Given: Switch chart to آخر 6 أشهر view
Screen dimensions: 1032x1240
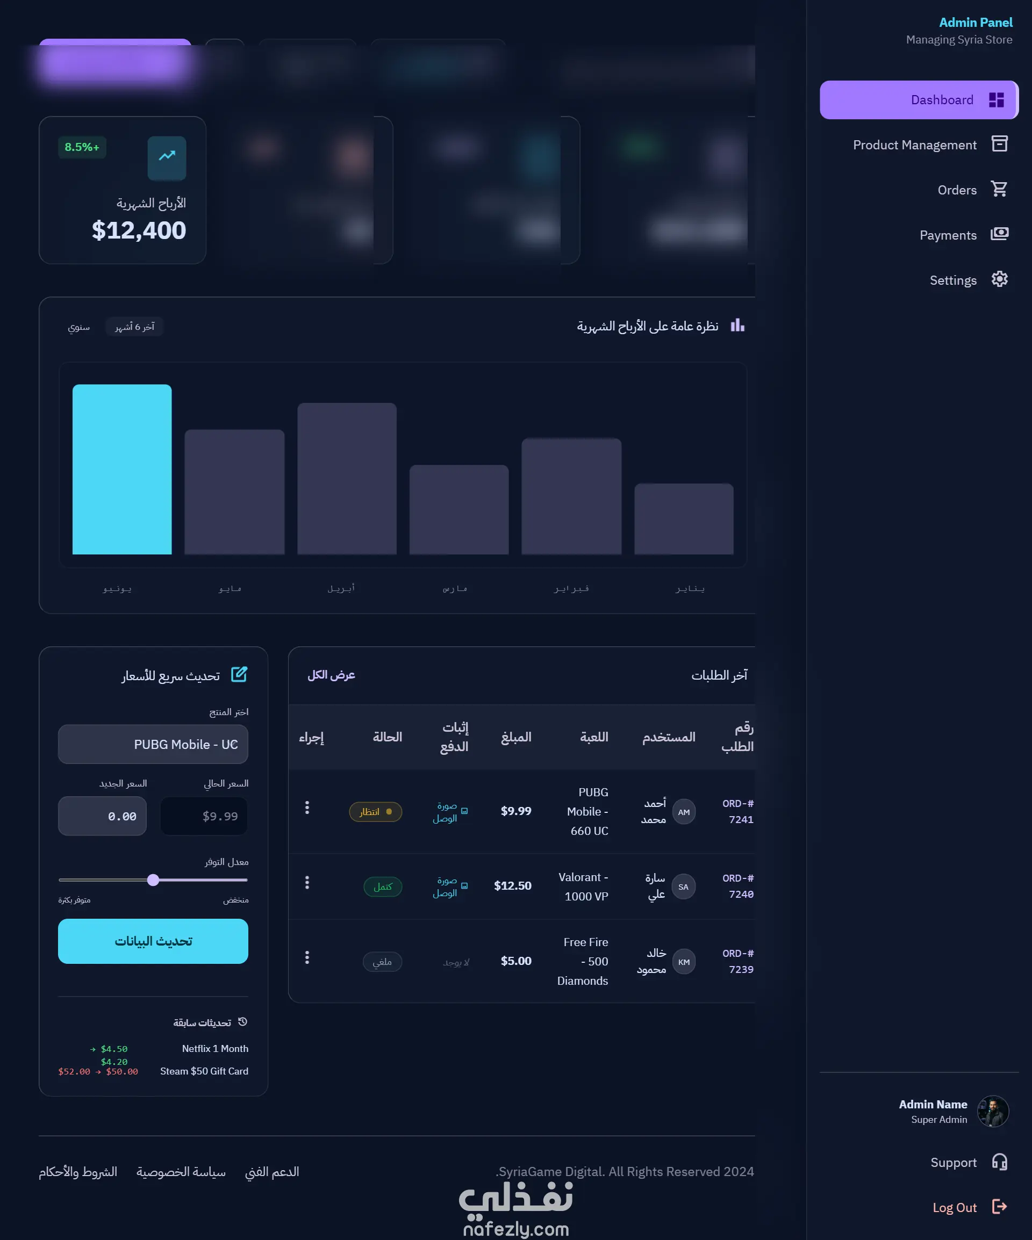Looking at the screenshot, I should pyautogui.click(x=135, y=327).
